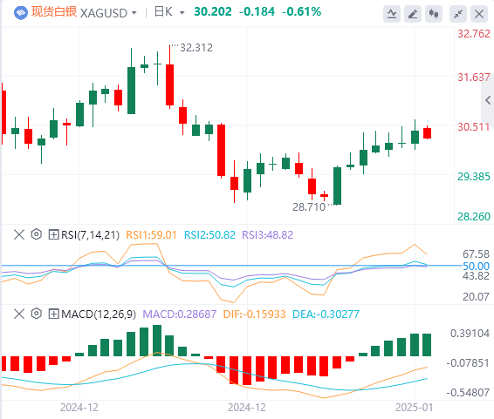Click the 2025-01 date axis label

414,408
